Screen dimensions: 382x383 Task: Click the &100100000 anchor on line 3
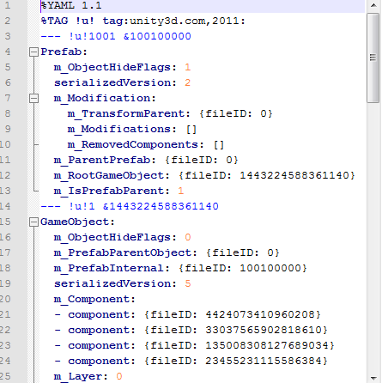click(157, 36)
